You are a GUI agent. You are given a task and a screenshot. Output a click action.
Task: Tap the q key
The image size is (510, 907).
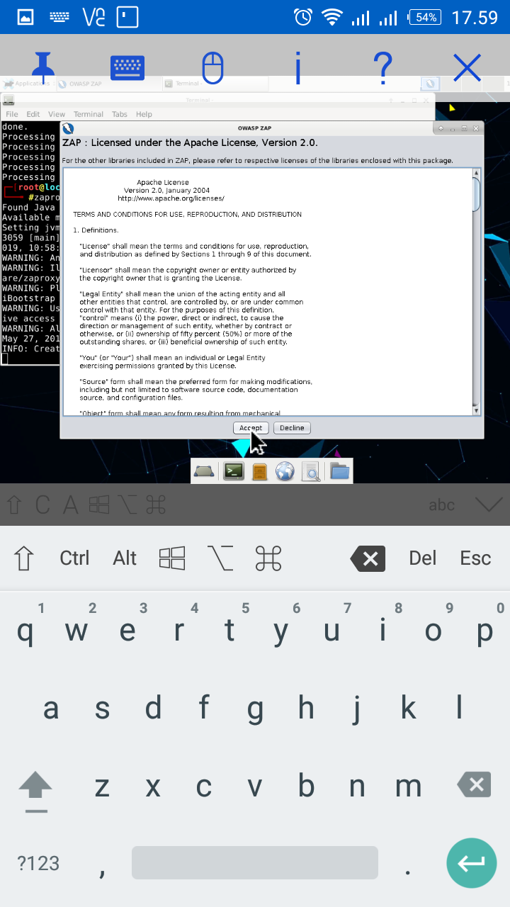[25, 631]
